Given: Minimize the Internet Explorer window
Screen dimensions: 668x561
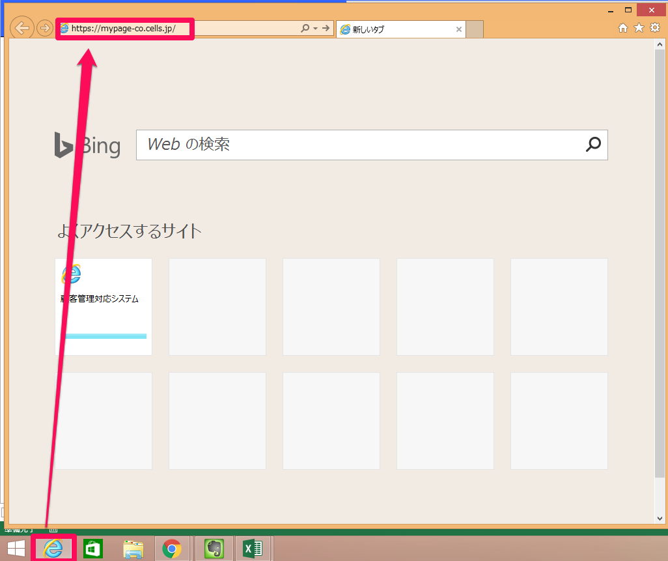Looking at the screenshot, I should [611, 10].
